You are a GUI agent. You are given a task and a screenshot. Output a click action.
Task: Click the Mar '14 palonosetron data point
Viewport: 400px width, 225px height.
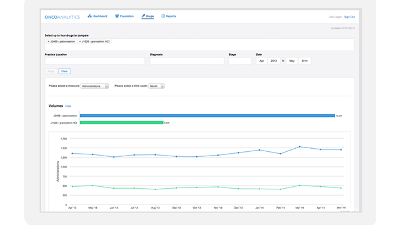click(x=299, y=147)
